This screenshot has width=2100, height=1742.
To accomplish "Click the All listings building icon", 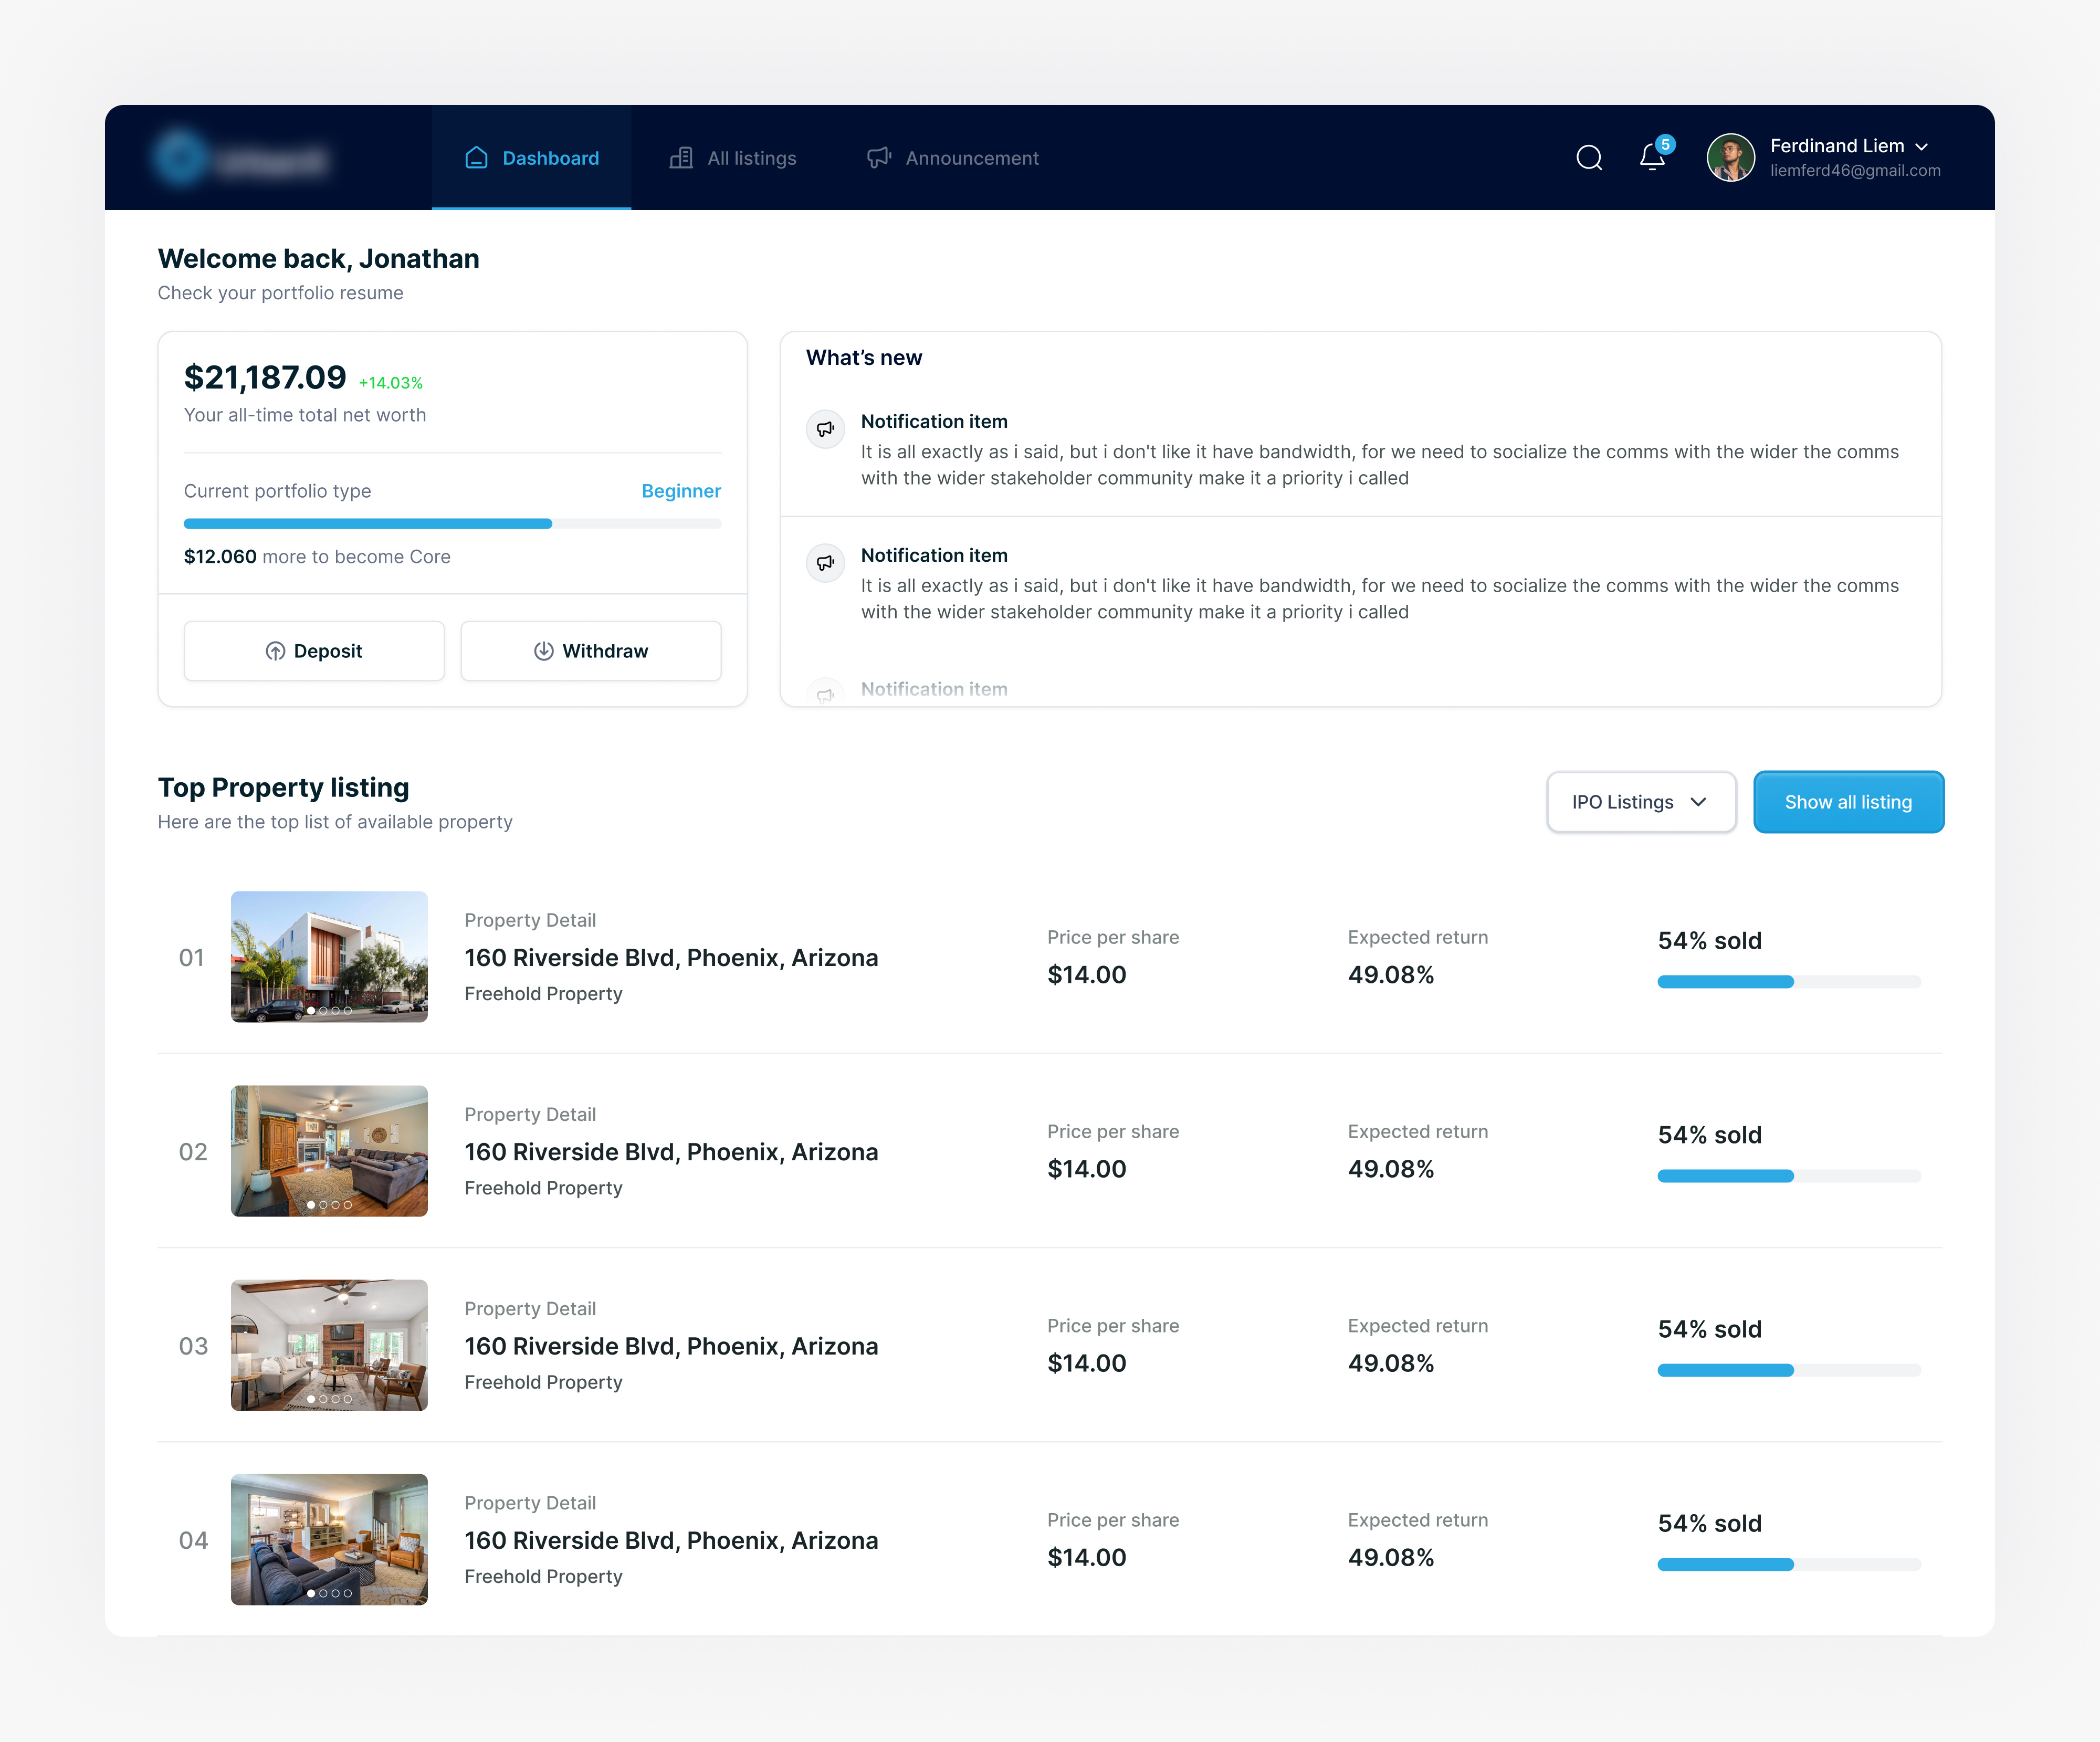I will pyautogui.click(x=680, y=157).
